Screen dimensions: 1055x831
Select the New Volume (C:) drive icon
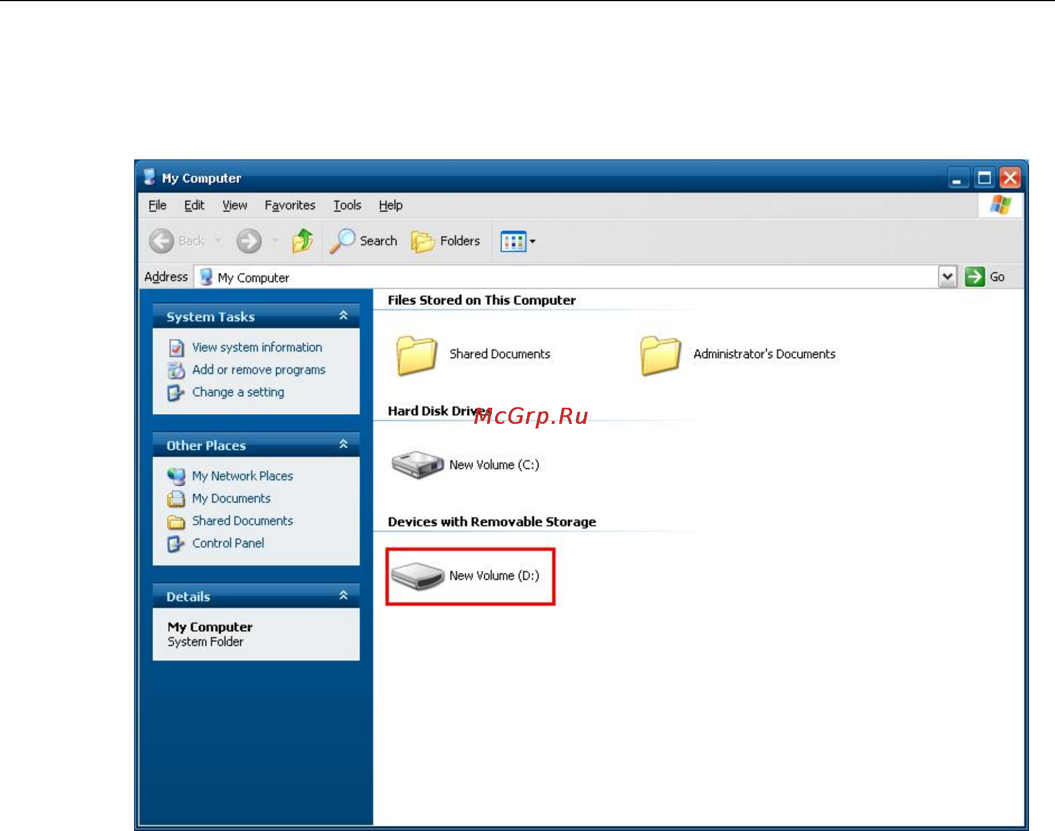click(418, 465)
